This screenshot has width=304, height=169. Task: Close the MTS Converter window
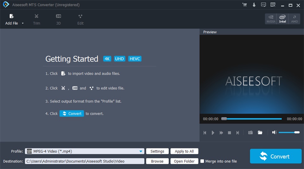click(x=298, y=5)
